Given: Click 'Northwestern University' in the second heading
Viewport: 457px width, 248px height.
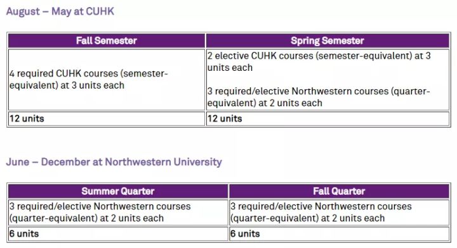Looking at the screenshot, I should 164,162.
